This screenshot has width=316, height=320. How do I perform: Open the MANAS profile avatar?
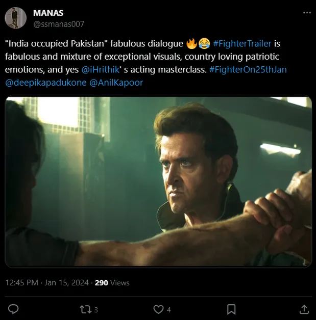coord(16,18)
